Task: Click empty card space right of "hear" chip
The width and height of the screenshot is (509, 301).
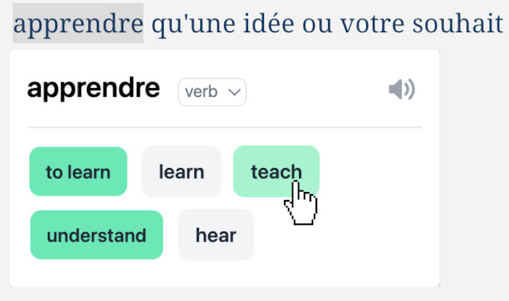Action: click(344, 235)
